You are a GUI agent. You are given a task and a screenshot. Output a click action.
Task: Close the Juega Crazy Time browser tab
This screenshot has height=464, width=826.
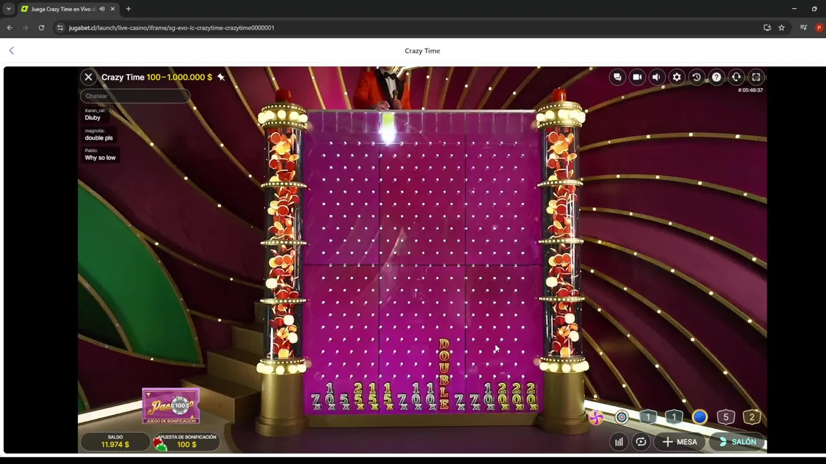[x=112, y=9]
